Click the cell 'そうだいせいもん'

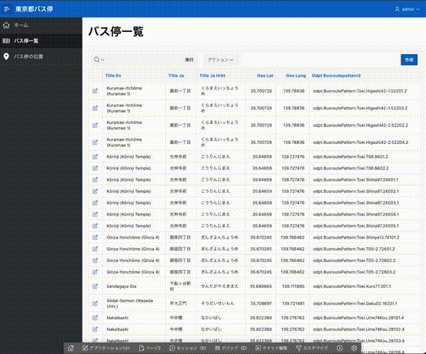[x=218, y=303]
